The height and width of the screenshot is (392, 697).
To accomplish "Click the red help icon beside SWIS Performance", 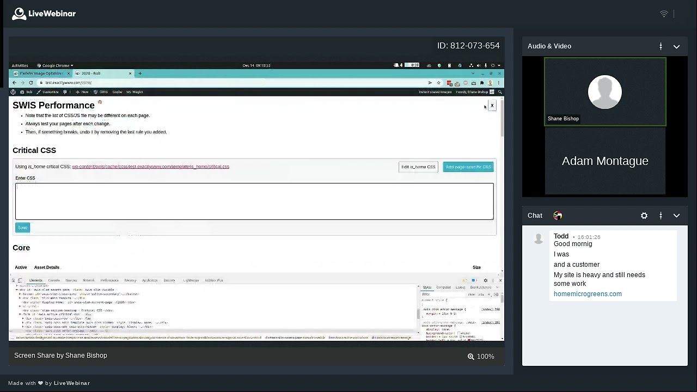I will click(x=100, y=102).
